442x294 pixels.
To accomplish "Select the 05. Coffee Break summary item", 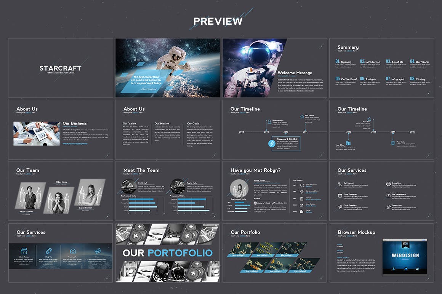I will click(x=346, y=79).
